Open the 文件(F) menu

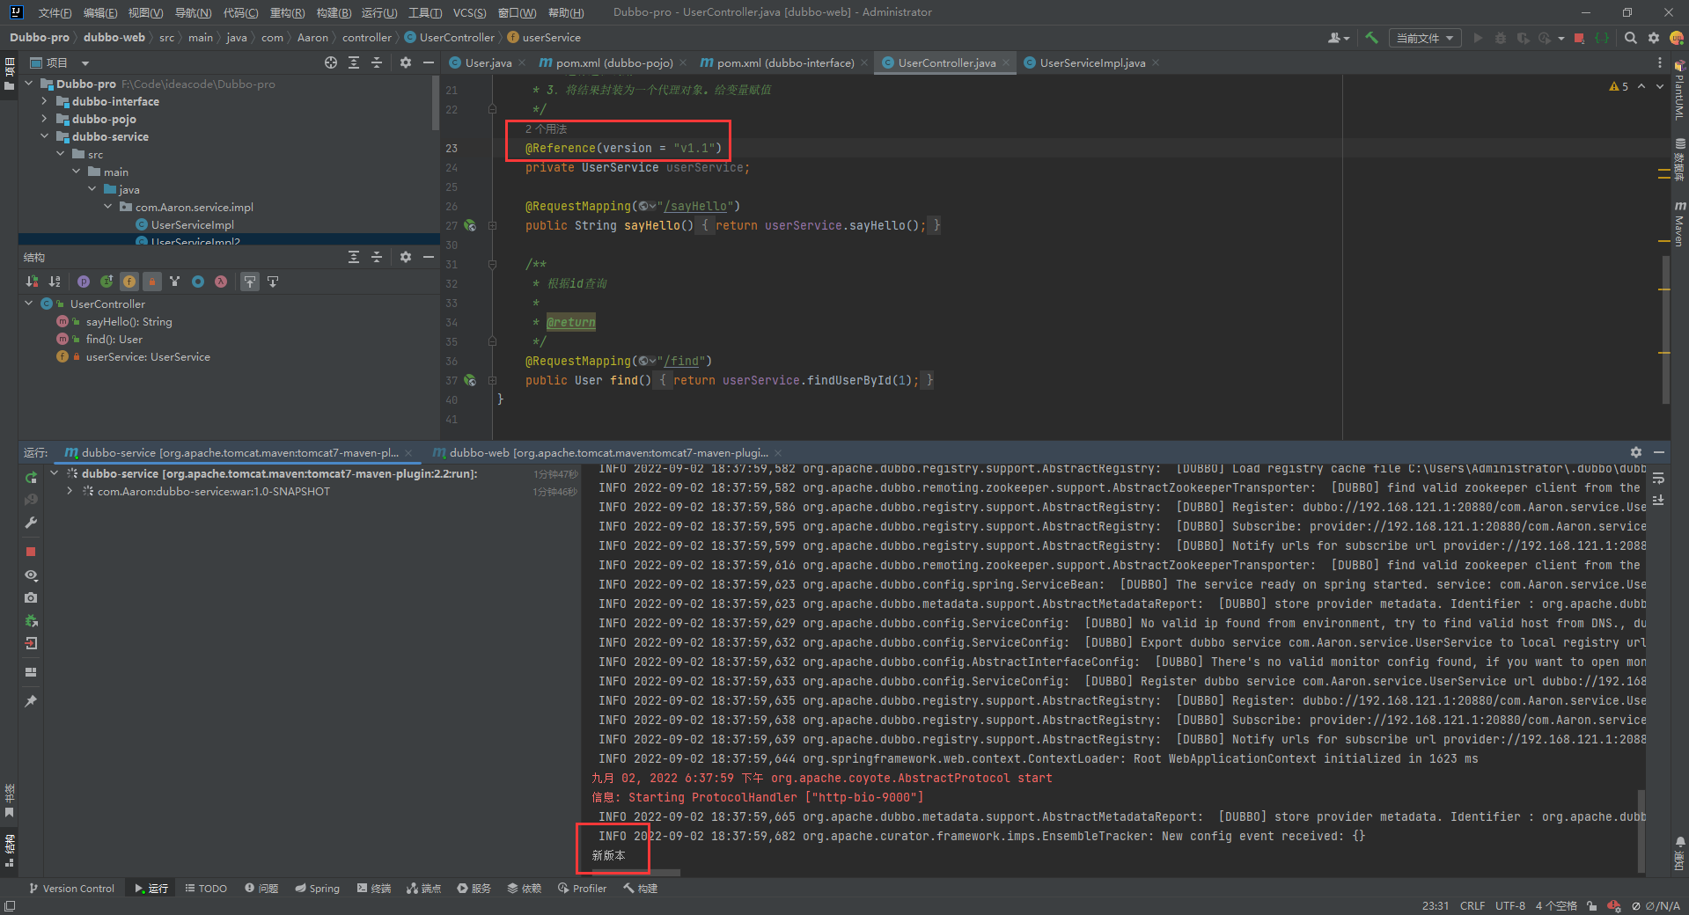[x=55, y=12]
